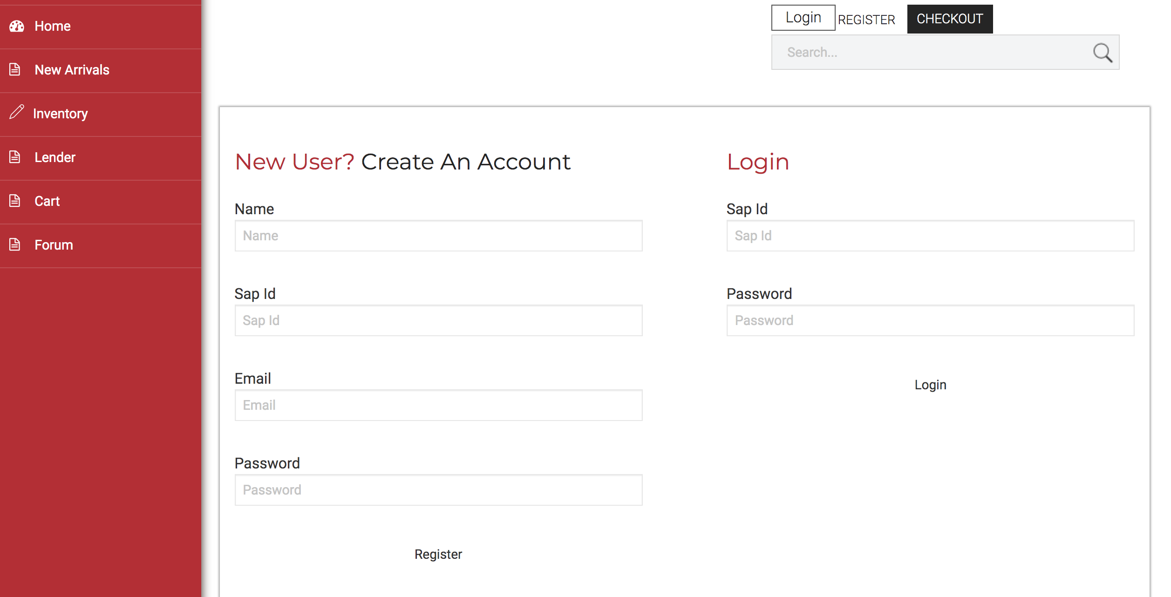Click the Login submit button below Password
The width and height of the screenshot is (1171, 597).
click(930, 385)
